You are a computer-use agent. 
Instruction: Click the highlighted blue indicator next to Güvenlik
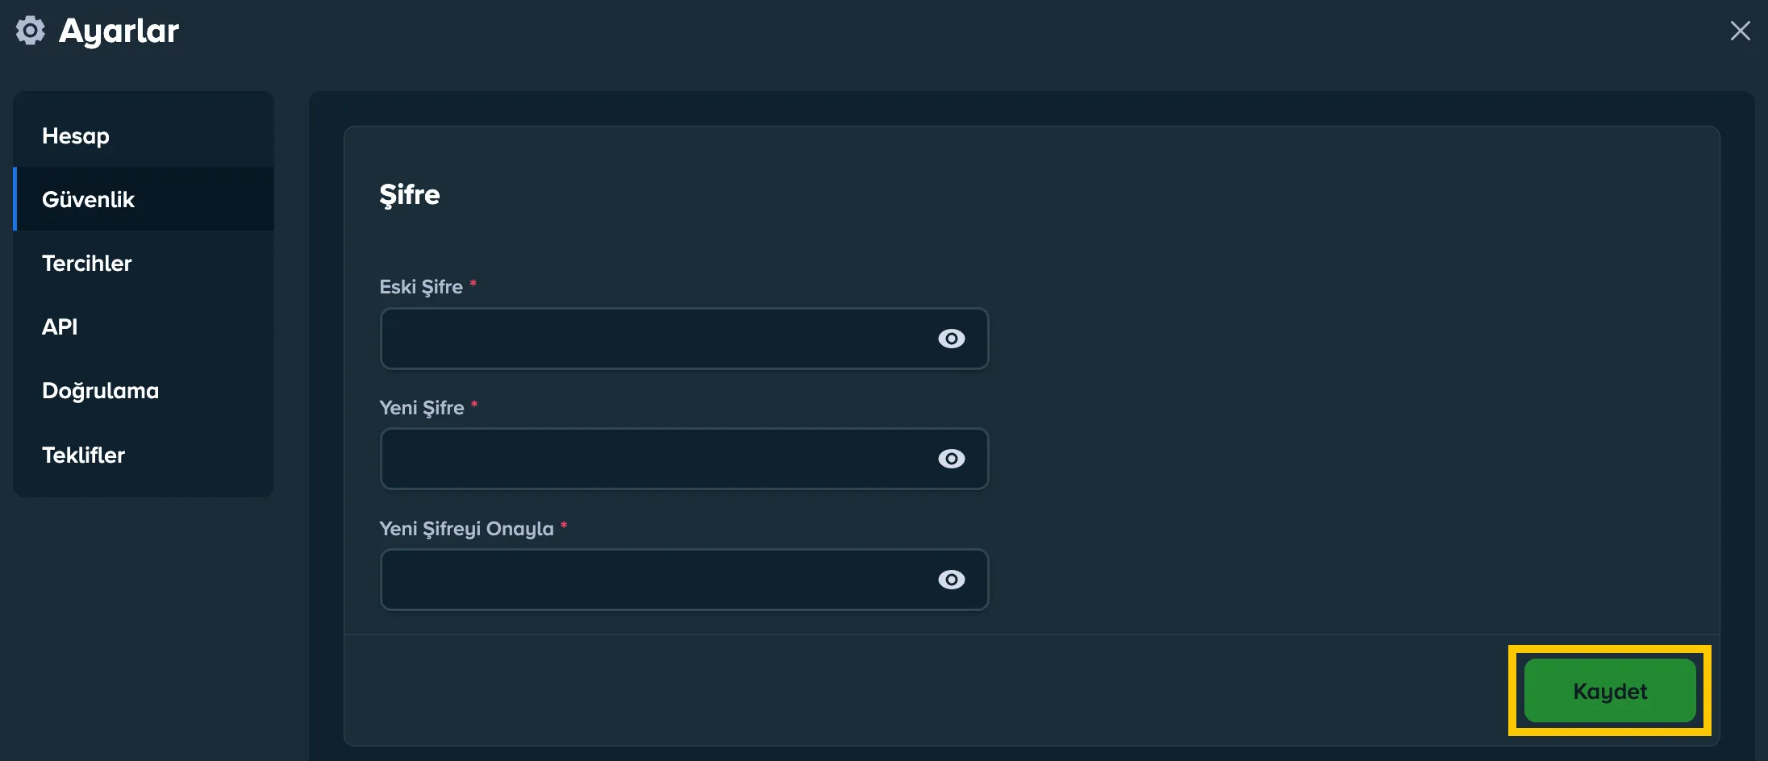pyautogui.click(x=15, y=199)
